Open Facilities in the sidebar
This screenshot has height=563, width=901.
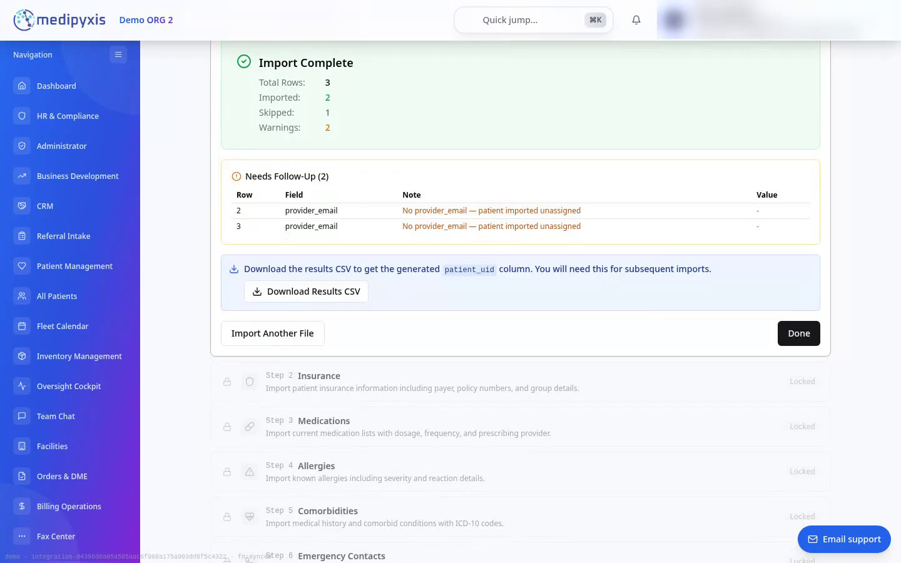pos(70,446)
